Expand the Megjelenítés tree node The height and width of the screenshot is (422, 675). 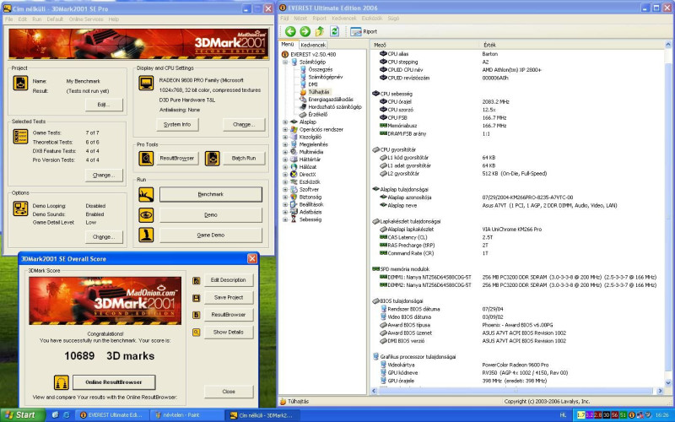click(285, 144)
